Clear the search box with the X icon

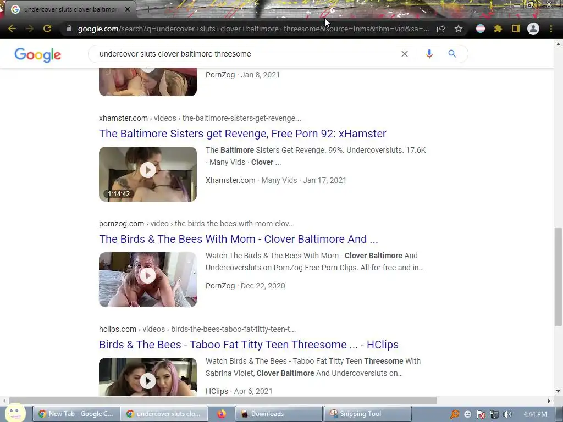(x=405, y=54)
